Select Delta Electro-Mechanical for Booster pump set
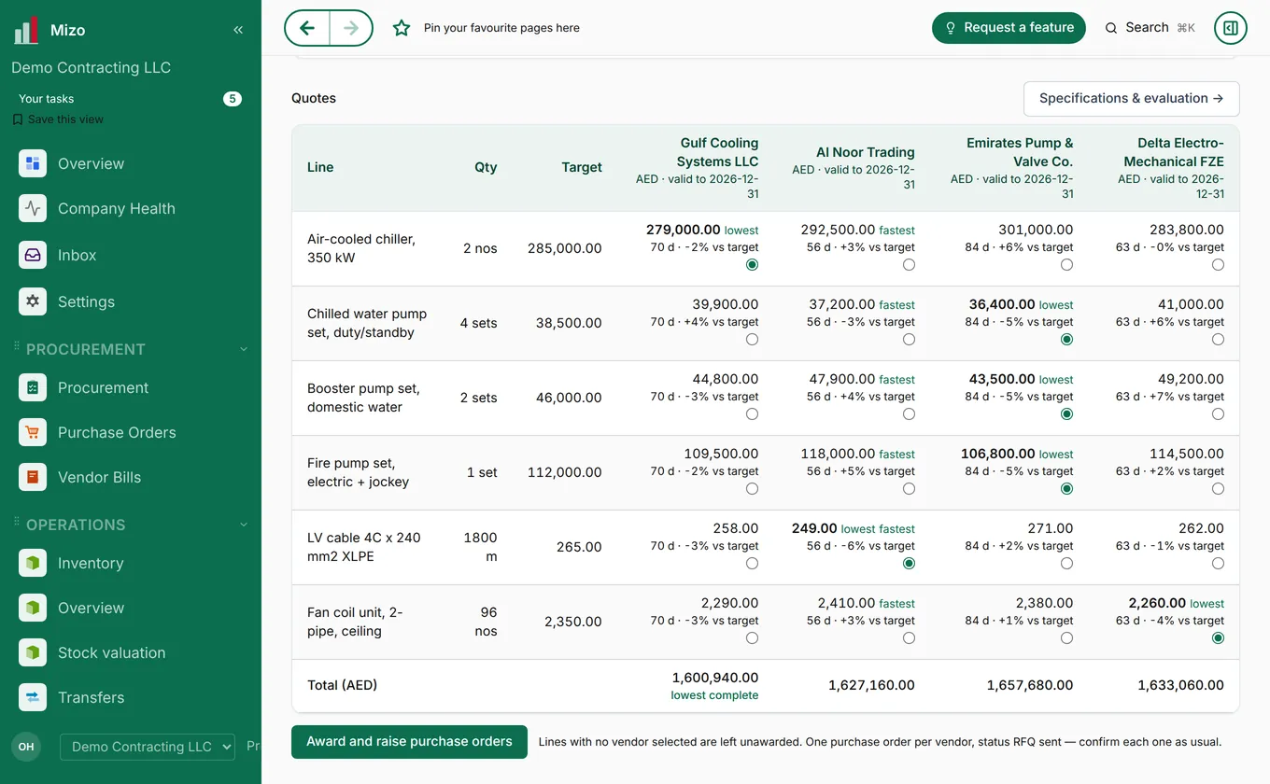The image size is (1270, 784). click(x=1218, y=414)
